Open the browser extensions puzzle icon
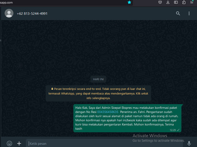 click(184, 2)
